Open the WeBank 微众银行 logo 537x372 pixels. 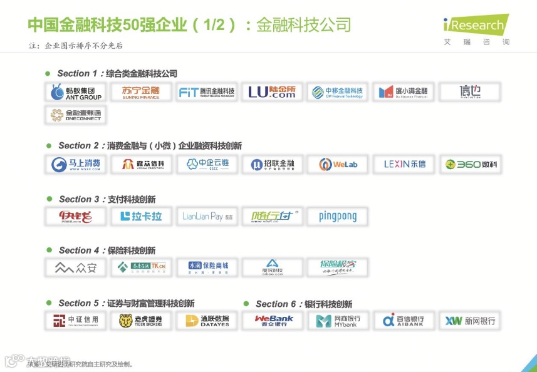(273, 320)
